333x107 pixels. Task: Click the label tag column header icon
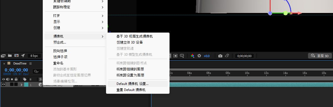(x=24, y=79)
